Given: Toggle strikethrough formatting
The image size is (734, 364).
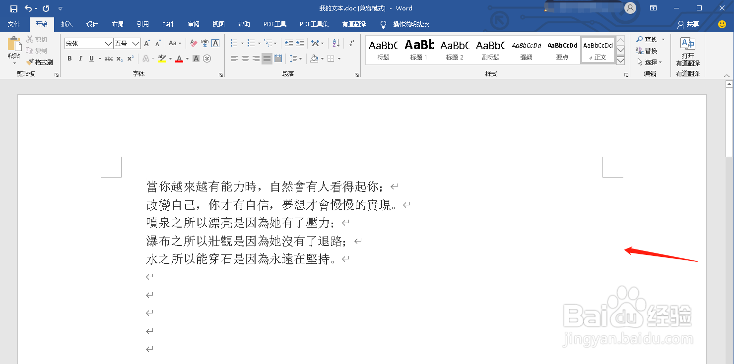Looking at the screenshot, I should click(x=109, y=59).
